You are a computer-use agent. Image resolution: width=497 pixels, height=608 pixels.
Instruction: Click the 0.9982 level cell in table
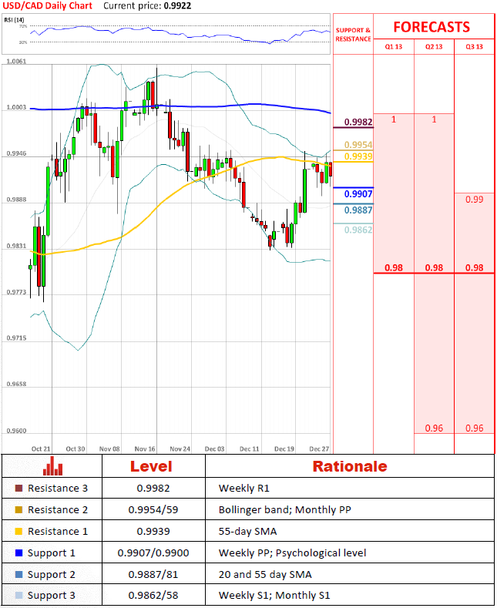pos(153,489)
